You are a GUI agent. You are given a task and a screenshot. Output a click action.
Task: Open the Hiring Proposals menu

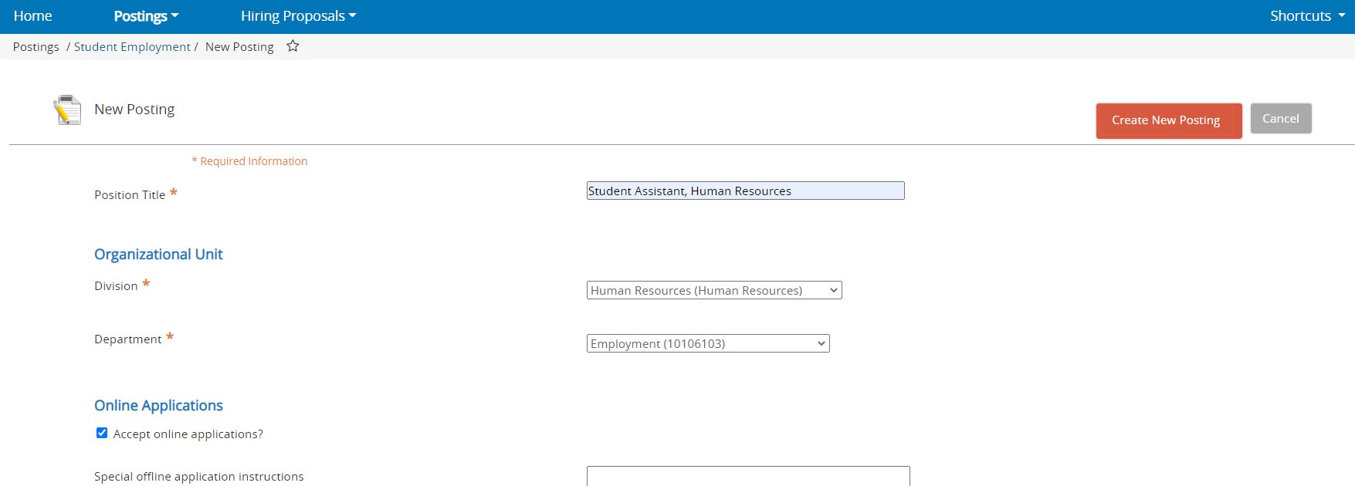[298, 16]
